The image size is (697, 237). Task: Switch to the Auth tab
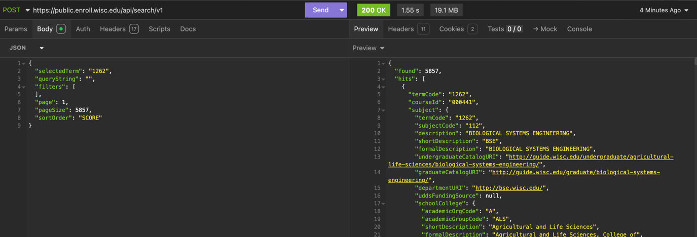click(x=83, y=29)
